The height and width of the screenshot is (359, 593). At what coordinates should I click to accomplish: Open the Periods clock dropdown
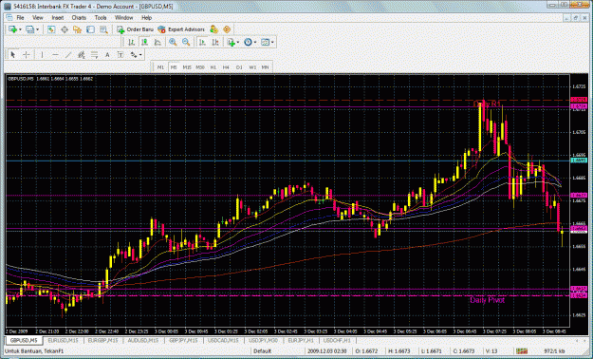(250, 43)
